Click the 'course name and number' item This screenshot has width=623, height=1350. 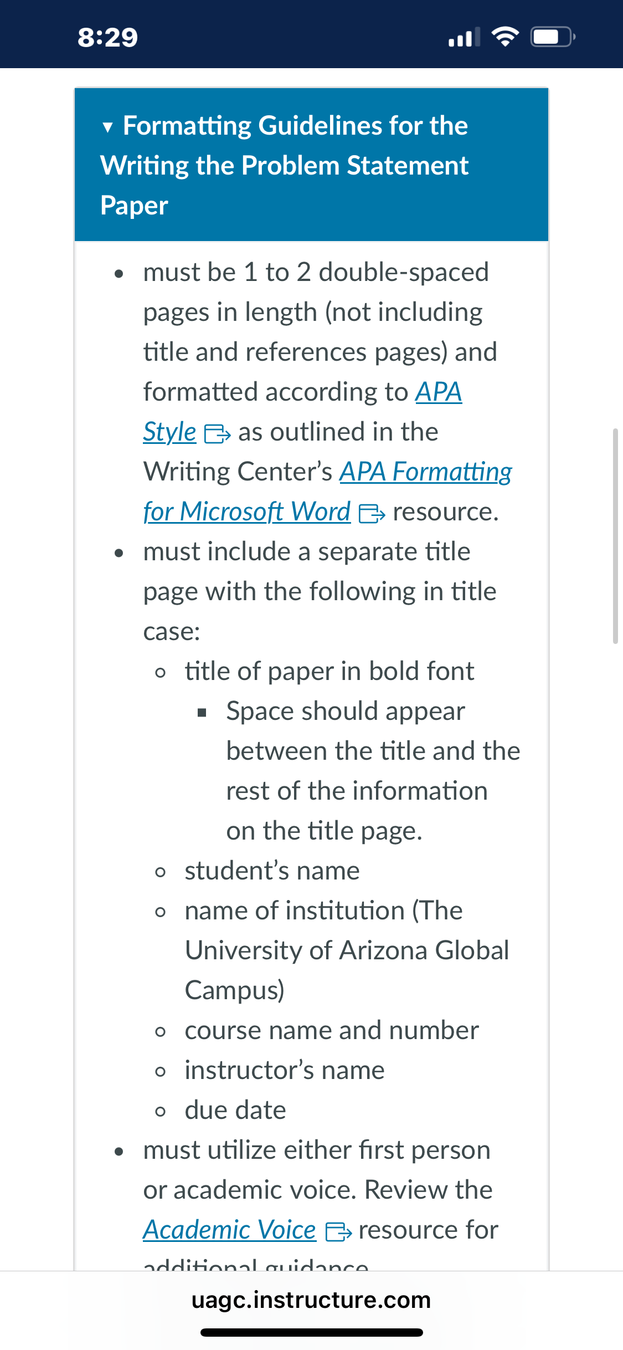click(x=332, y=1030)
